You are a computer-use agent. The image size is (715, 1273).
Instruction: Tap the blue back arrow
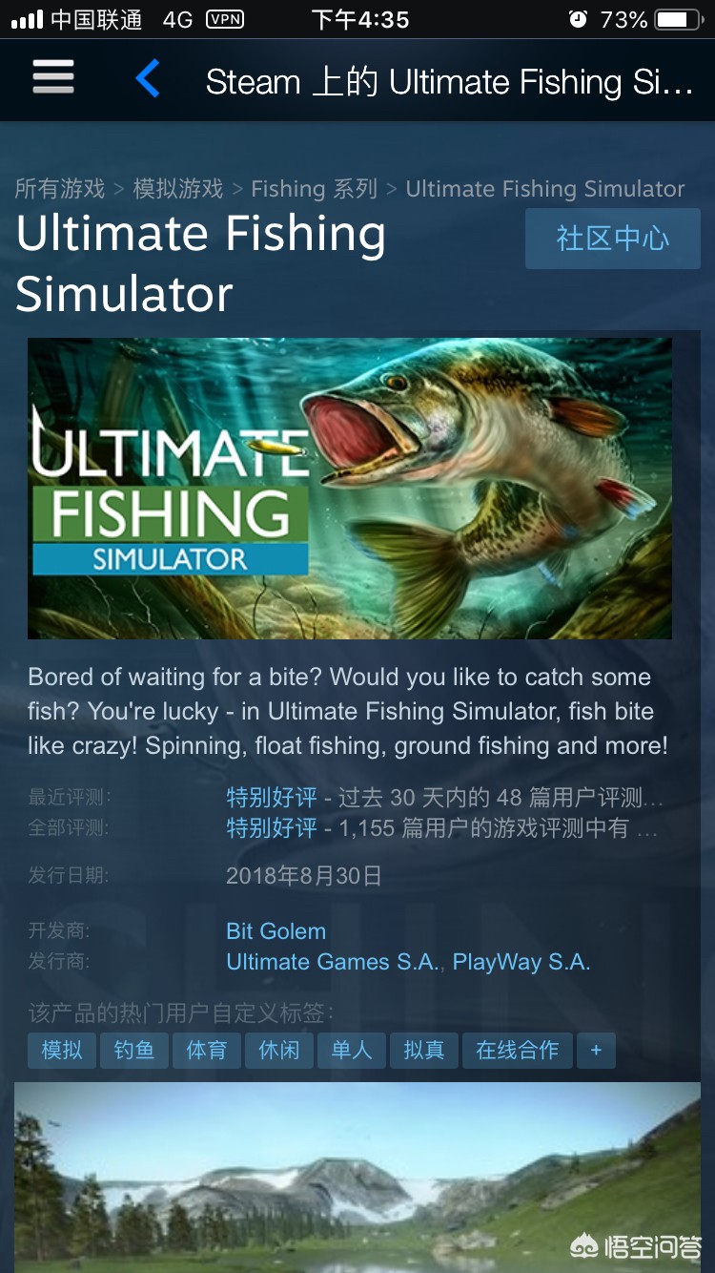click(x=148, y=78)
